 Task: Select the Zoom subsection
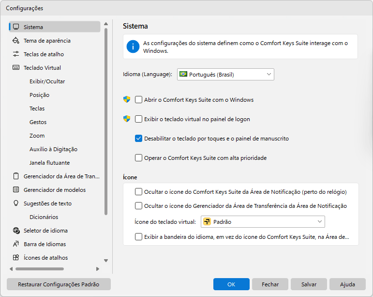point(37,136)
